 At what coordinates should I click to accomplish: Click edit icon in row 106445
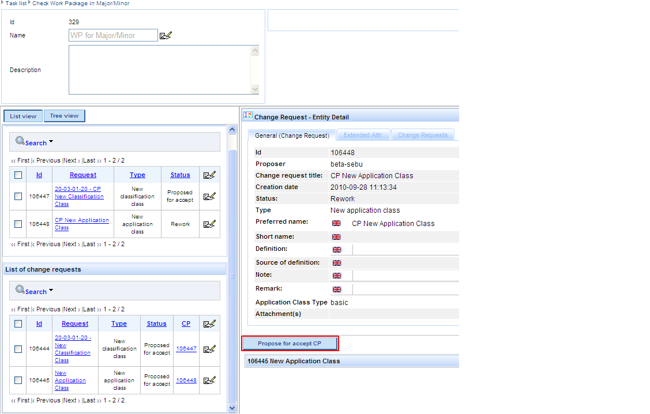pos(209,380)
